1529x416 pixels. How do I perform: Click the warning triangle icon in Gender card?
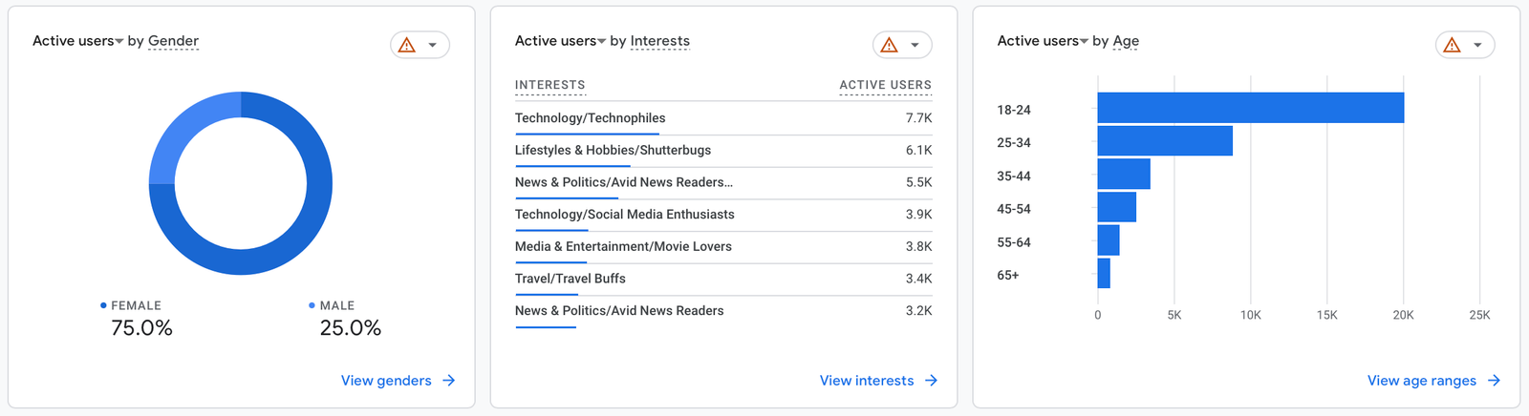point(407,45)
